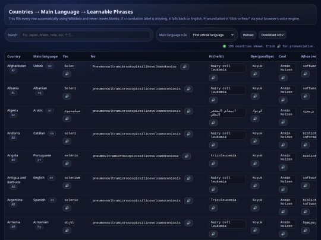This screenshot has height=240, width=321.
Task: Play pronunciation for Andorra's Yes phrase 'seleni'
Action: coord(67,141)
